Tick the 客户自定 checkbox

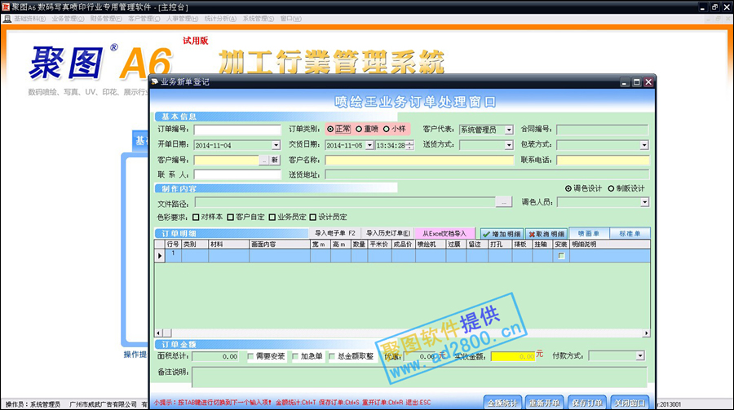click(x=230, y=217)
